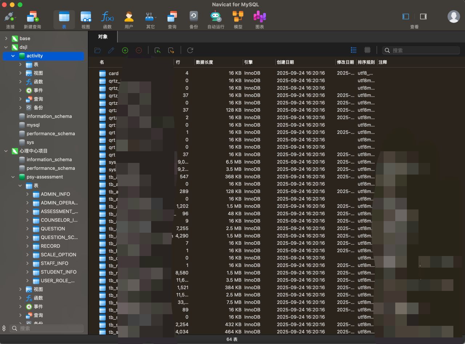Open the Automation (自动运行) robot icon
The width and height of the screenshot is (465, 344).
[216, 17]
